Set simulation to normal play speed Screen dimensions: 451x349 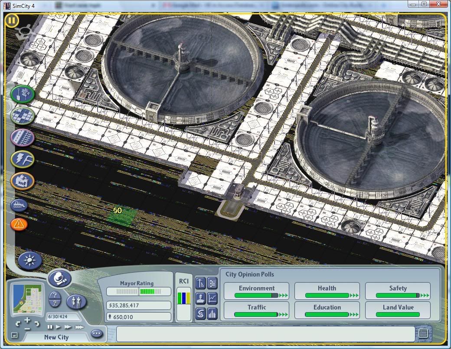click(x=59, y=327)
